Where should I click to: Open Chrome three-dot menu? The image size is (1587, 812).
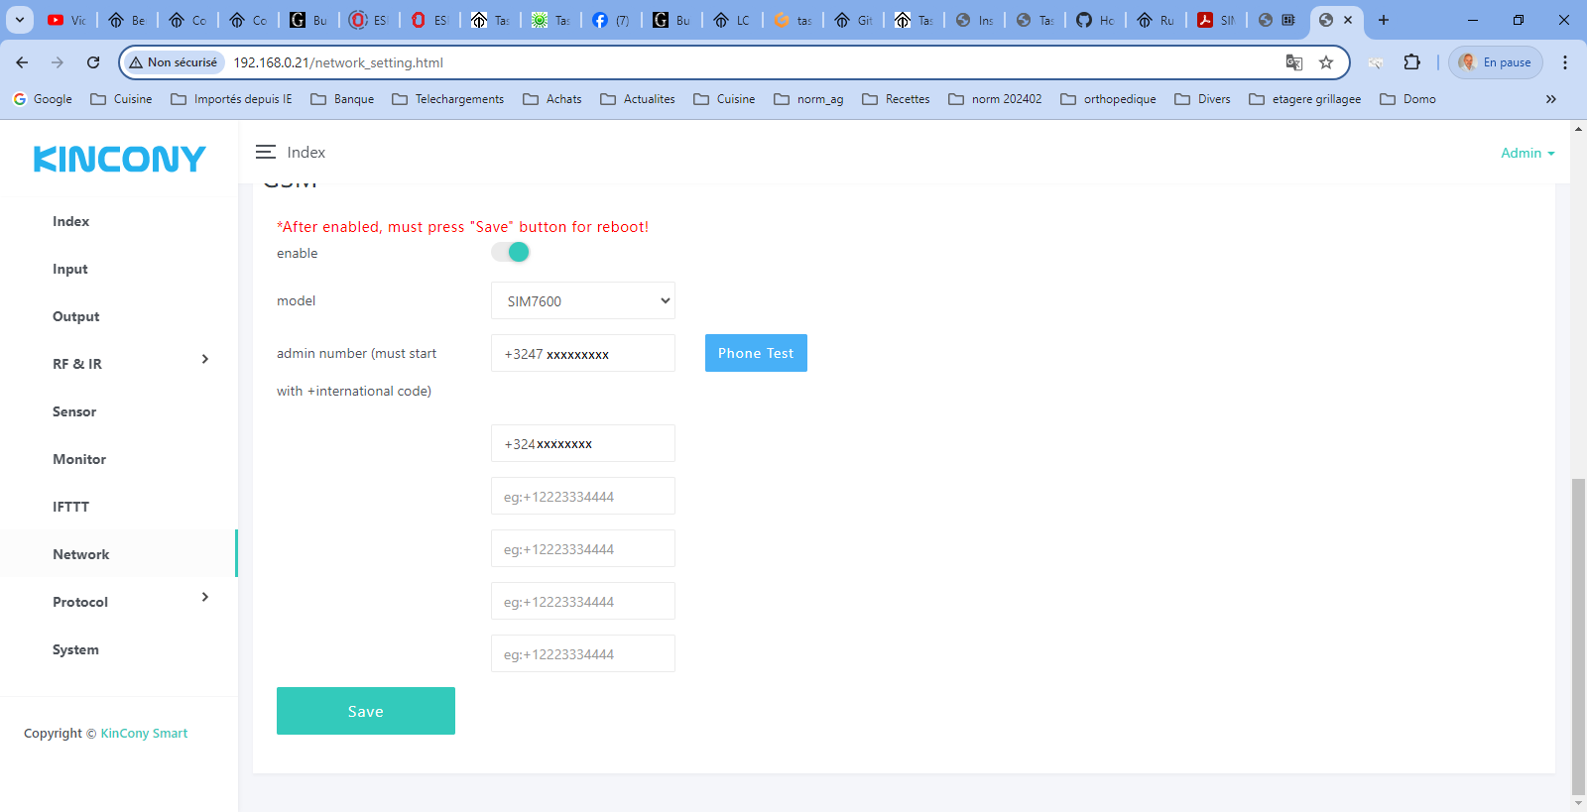pos(1564,62)
